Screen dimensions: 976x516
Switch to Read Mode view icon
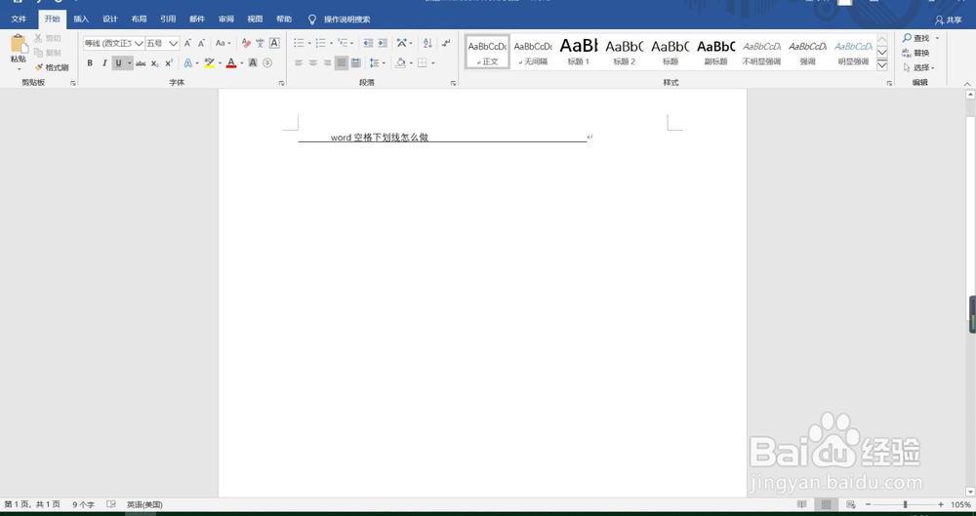(x=802, y=504)
